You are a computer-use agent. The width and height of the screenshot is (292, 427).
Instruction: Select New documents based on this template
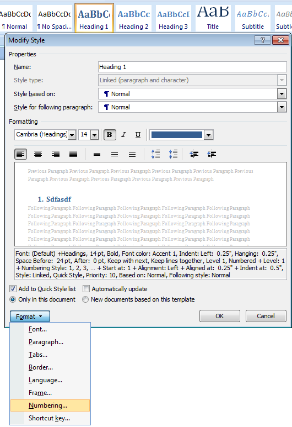85,299
